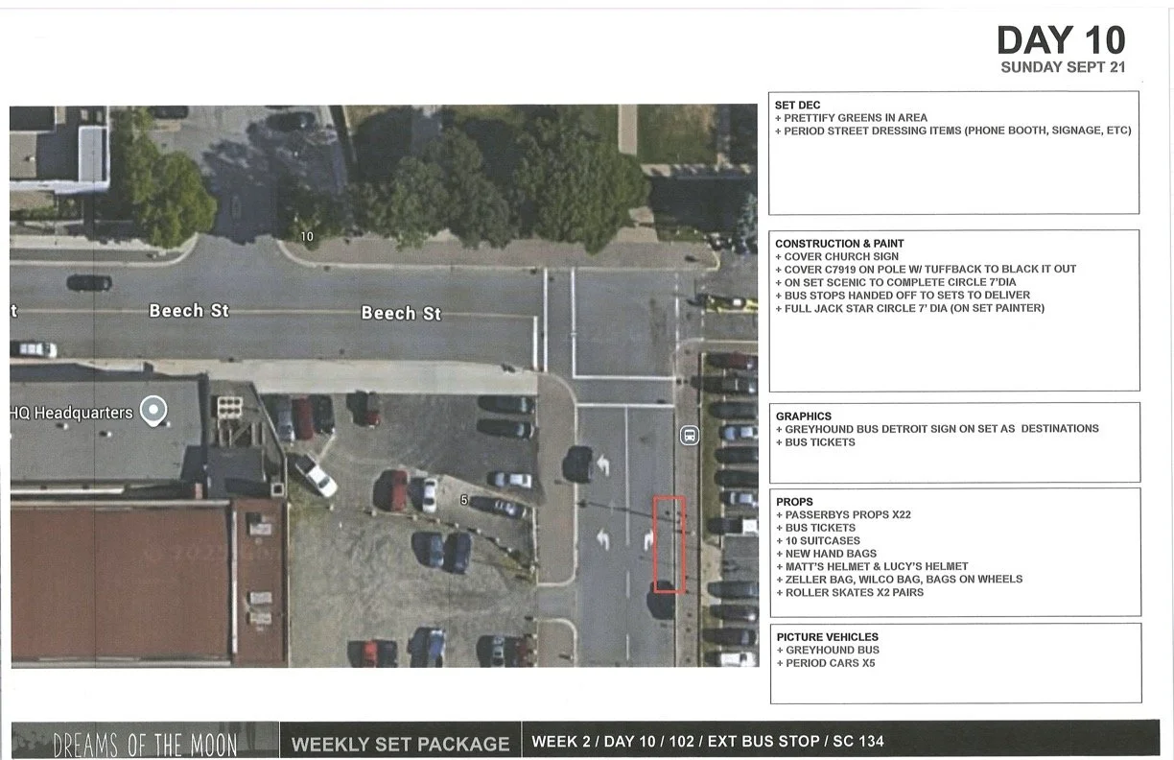This screenshot has width=1174, height=760.
Task: Click BUS TICKETS under PROPS
Action: coord(815,528)
